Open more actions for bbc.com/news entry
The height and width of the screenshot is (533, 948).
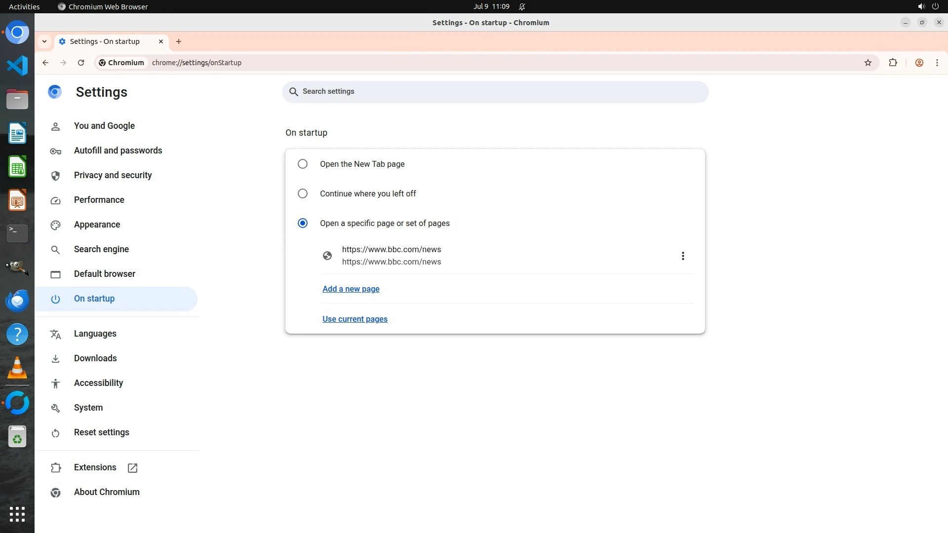683,256
